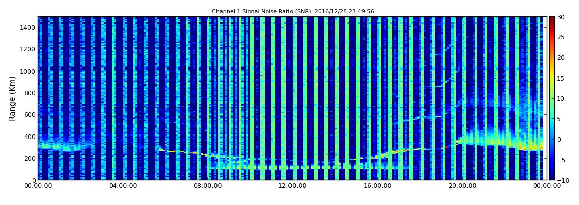
Task: Click the 1000 range tick label
Action: 28,71
